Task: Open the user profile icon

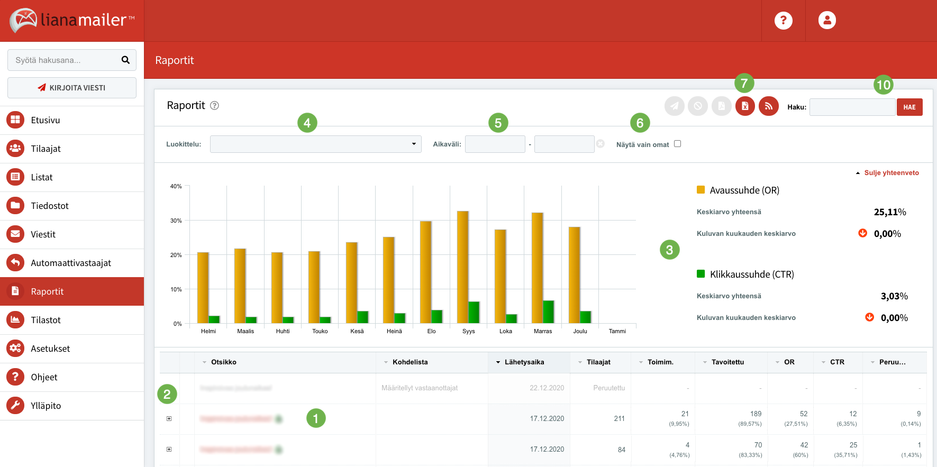Action: tap(827, 21)
